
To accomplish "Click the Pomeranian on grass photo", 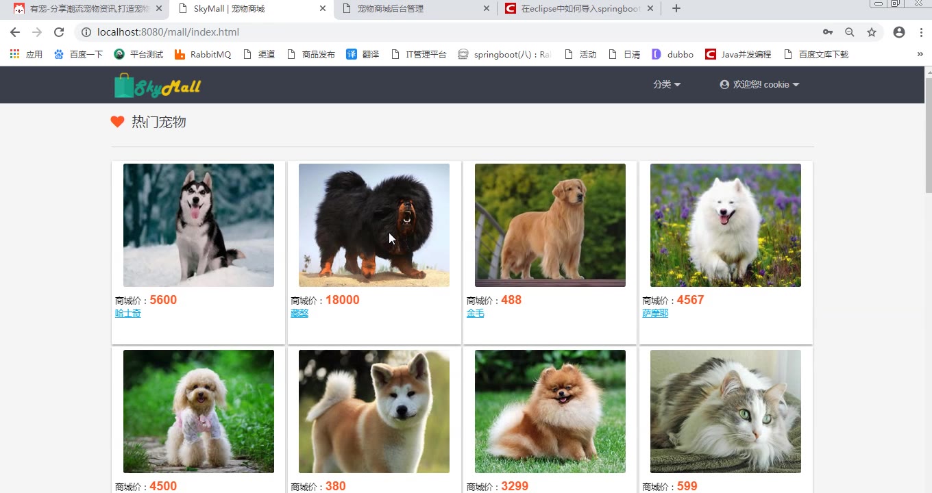I will [x=550, y=412].
